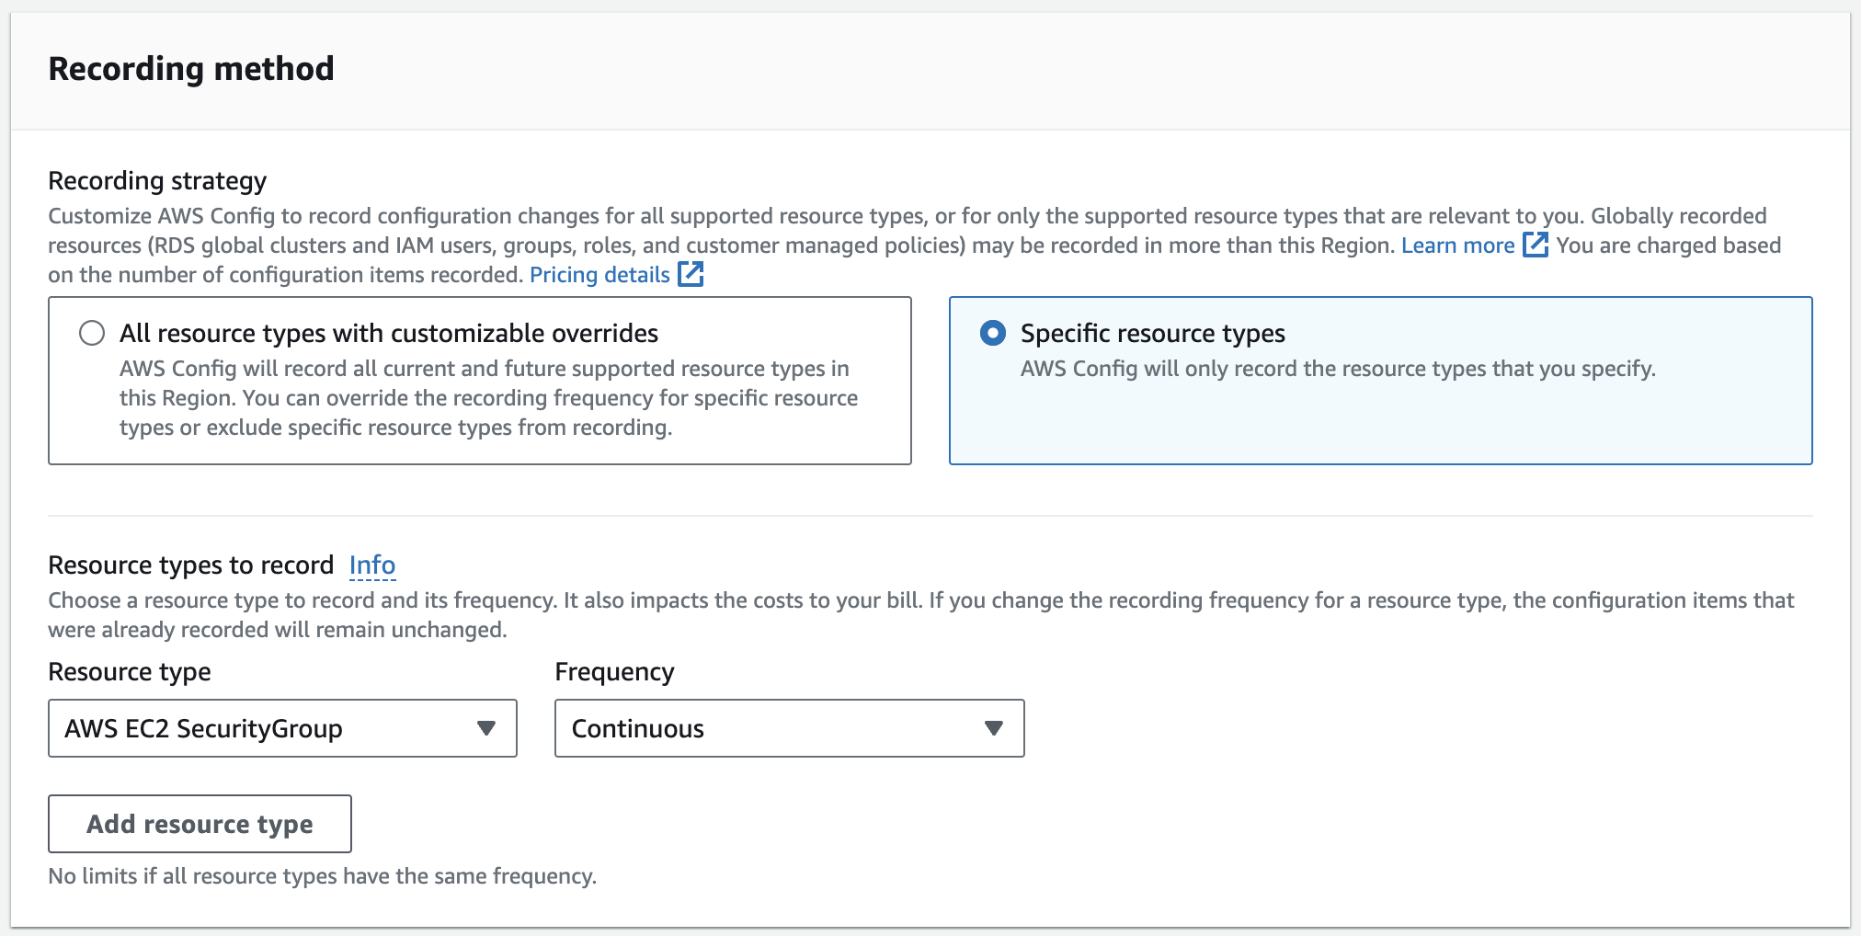This screenshot has width=1861, height=936.
Task: Click the Resource type dropdown arrow
Action: [x=486, y=728]
